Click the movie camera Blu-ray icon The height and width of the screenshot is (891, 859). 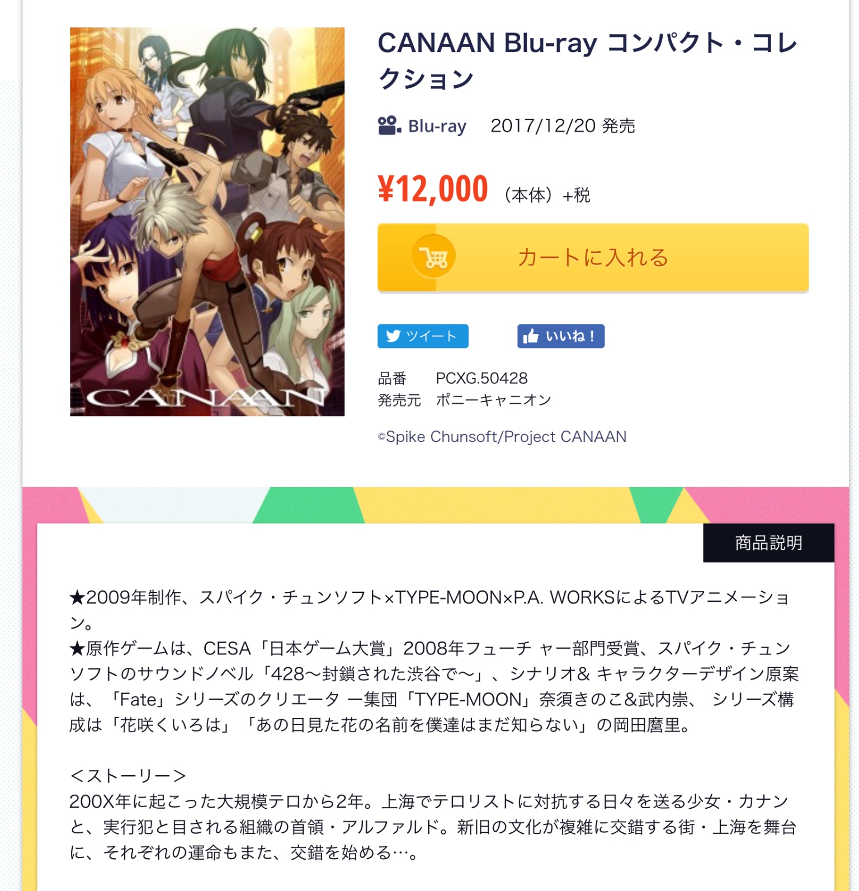pos(390,126)
